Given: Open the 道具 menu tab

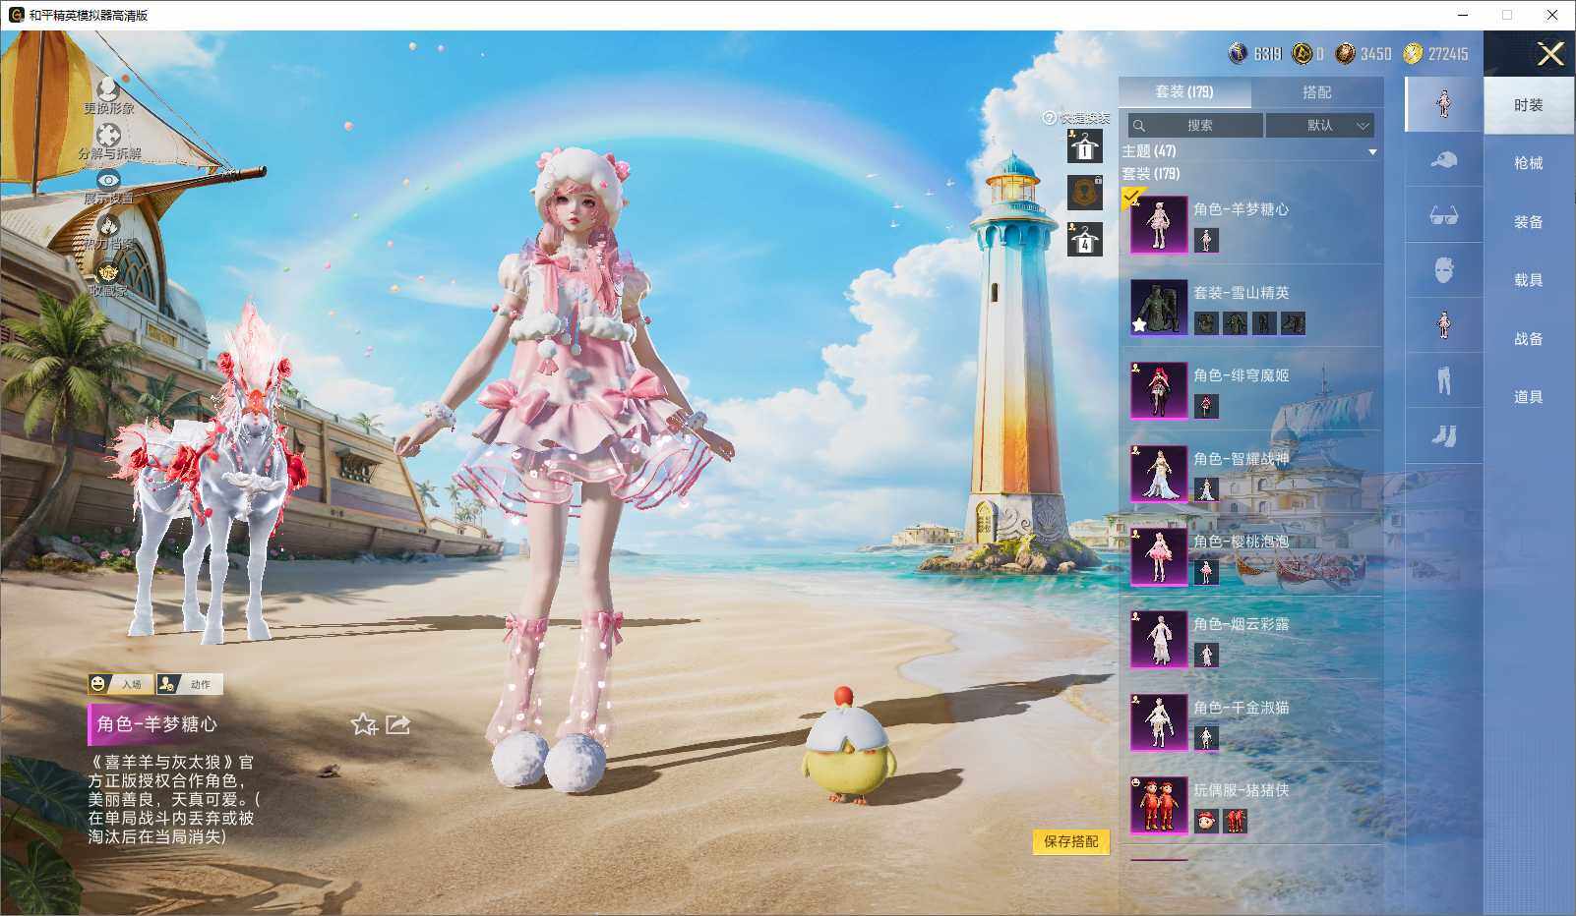Looking at the screenshot, I should (x=1529, y=397).
